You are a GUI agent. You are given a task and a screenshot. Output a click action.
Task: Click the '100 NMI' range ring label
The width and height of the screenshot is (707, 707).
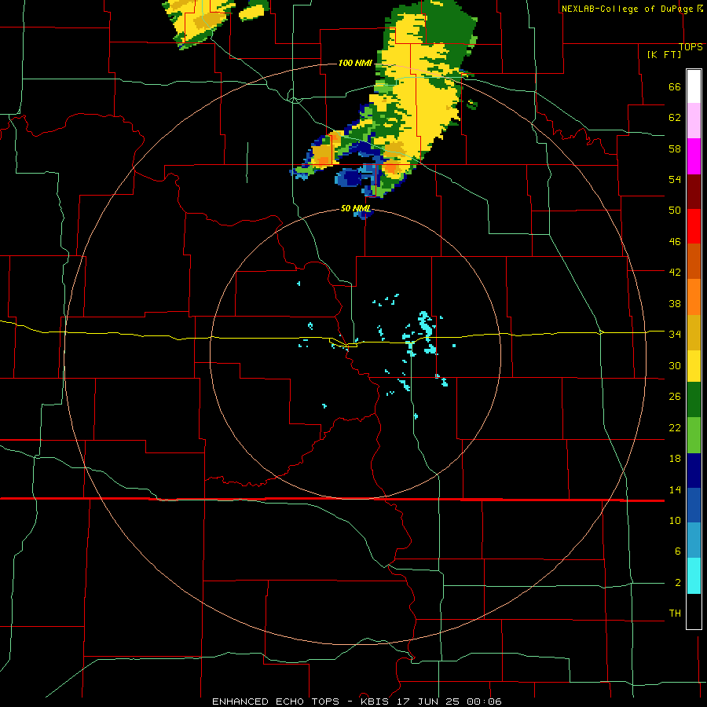[355, 63]
